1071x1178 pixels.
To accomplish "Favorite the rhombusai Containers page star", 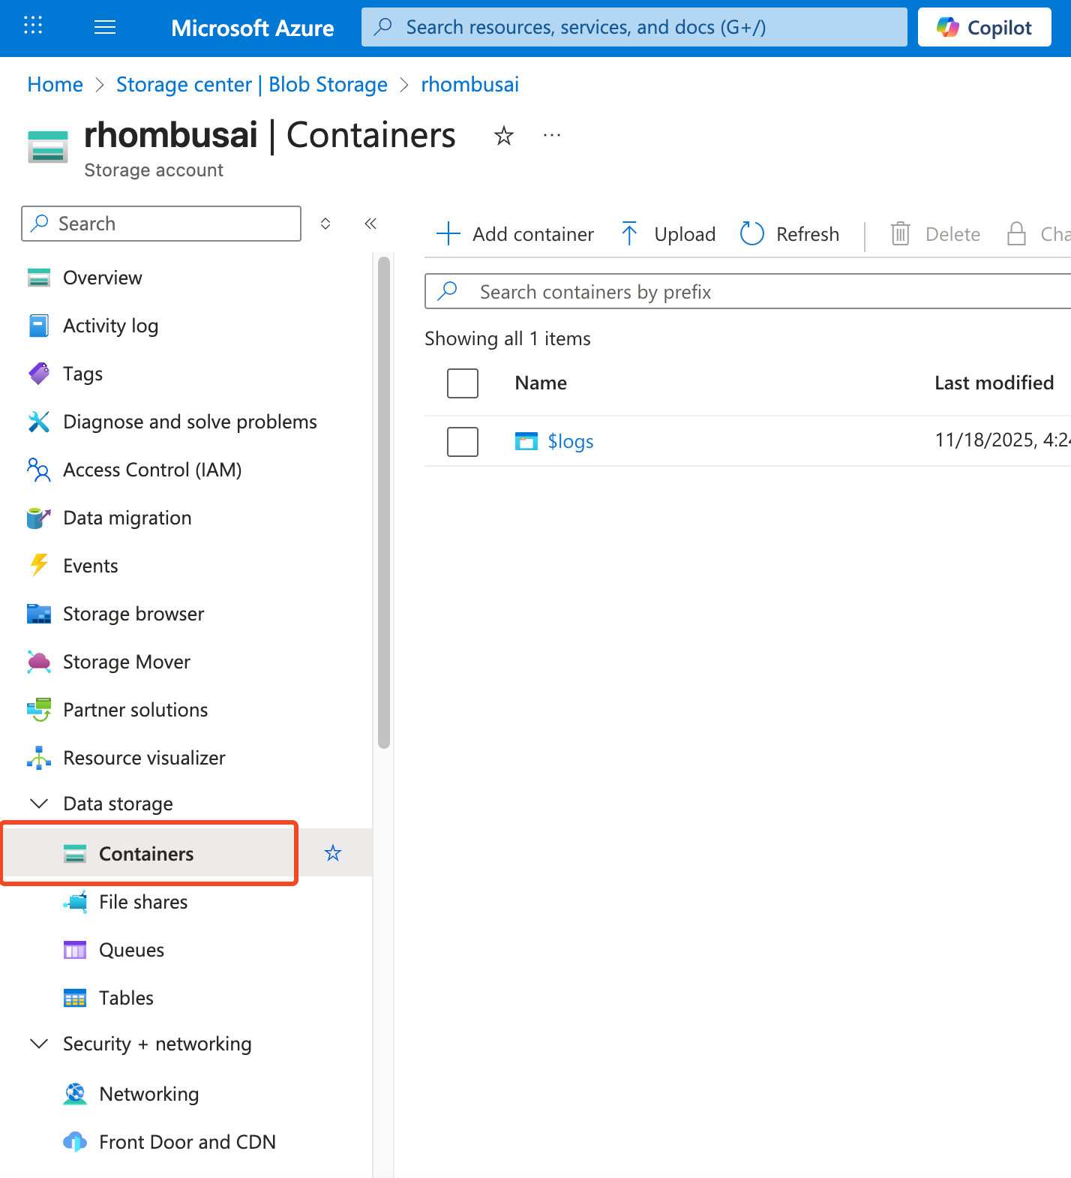I will click(x=503, y=136).
